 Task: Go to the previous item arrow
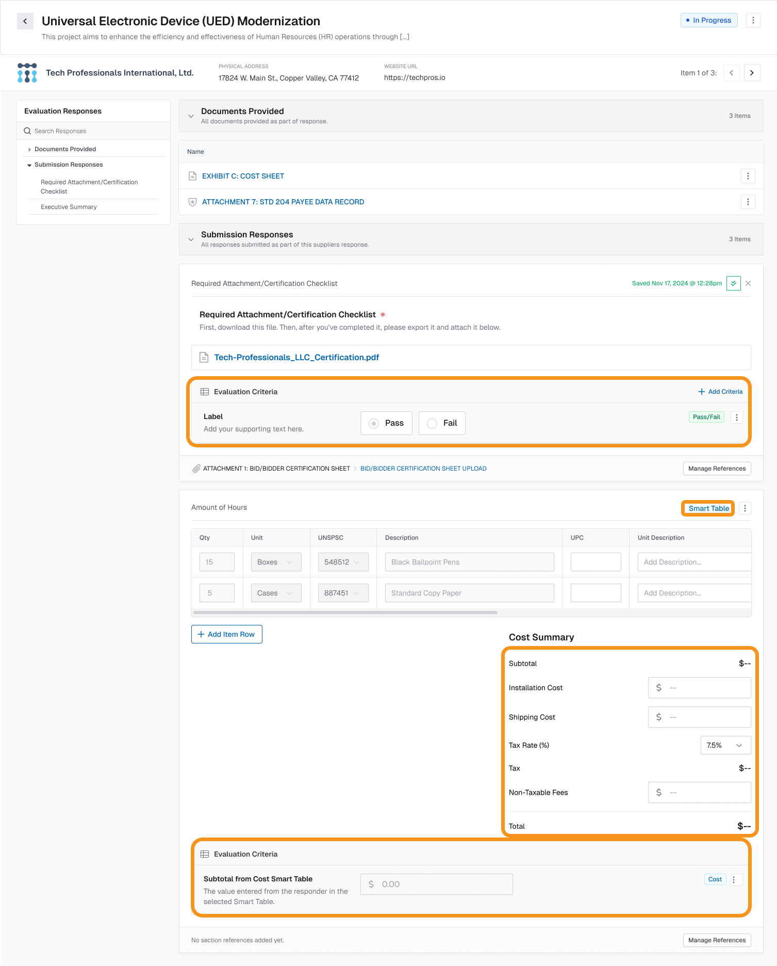click(731, 73)
